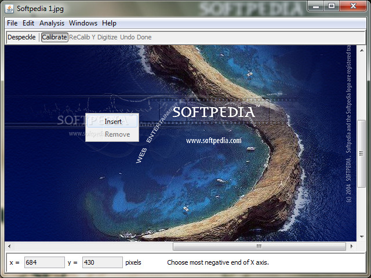Screen dimensions: 371x278
Task: Click the vertical scrollbar thumb
Action: [x=362, y=153]
